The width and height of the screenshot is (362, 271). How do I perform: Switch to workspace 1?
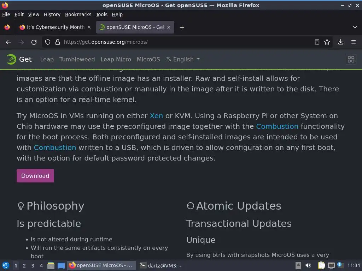[16, 266]
